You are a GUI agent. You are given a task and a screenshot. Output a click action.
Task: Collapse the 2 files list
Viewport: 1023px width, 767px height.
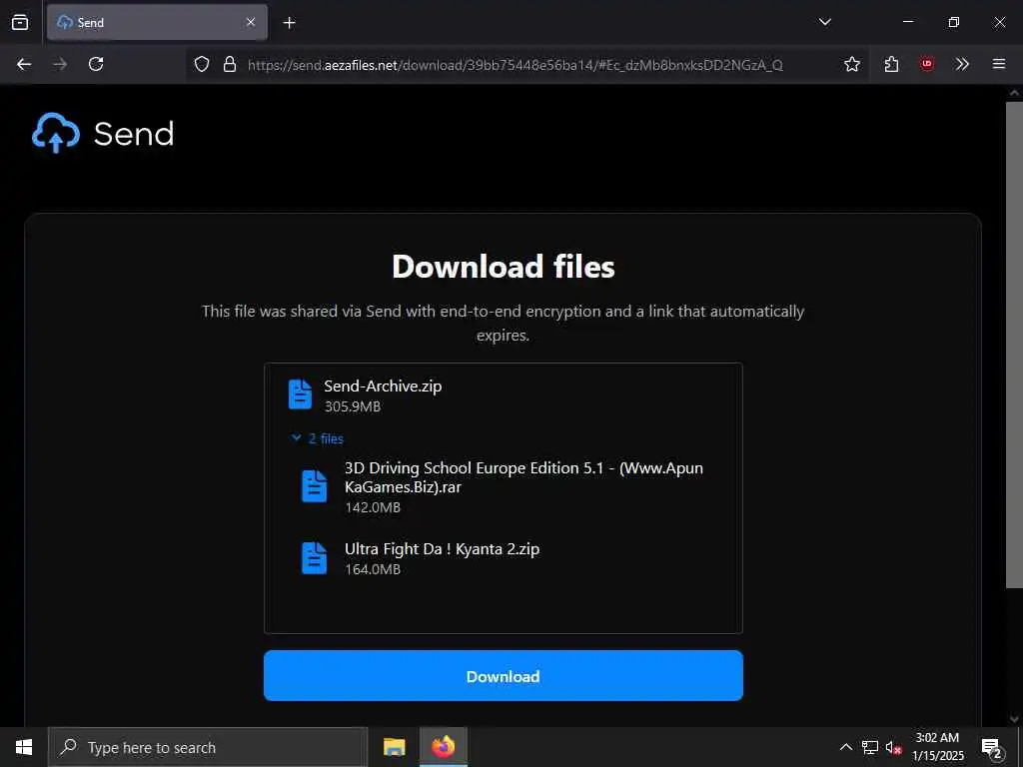click(x=317, y=438)
